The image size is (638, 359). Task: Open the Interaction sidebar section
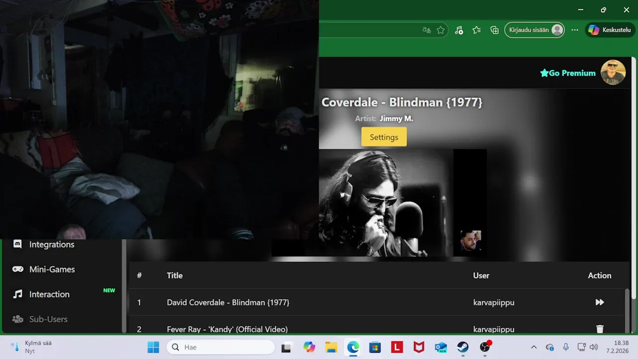click(49, 294)
